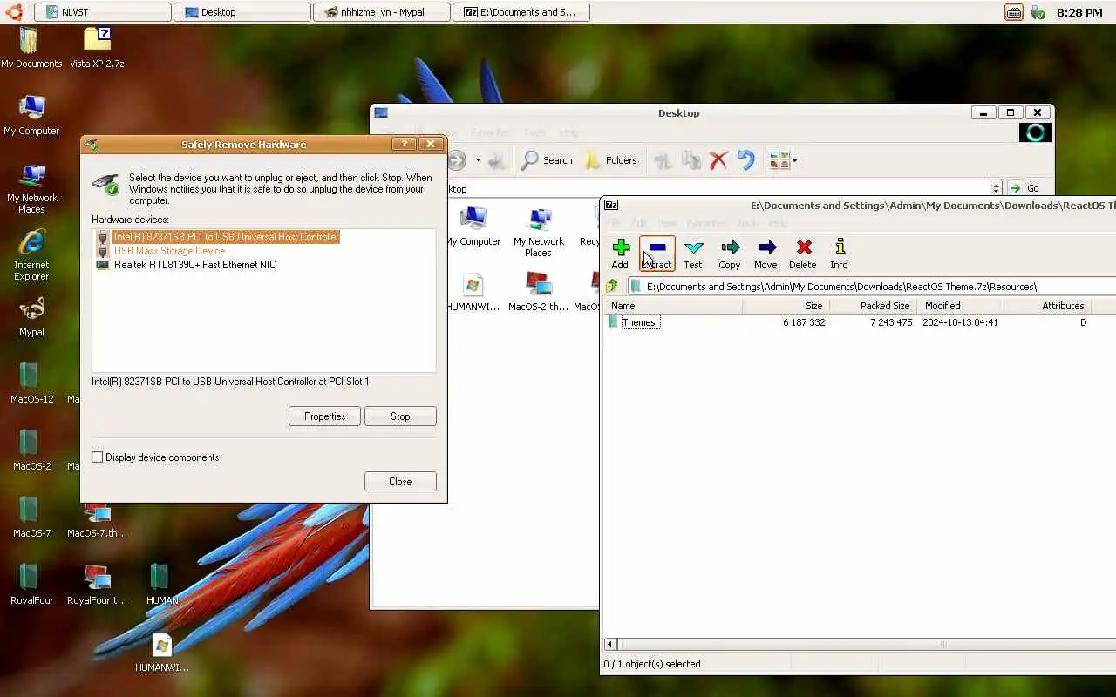
Task: Select the Intel 82371SB USB Host Controller device
Action: 226,237
